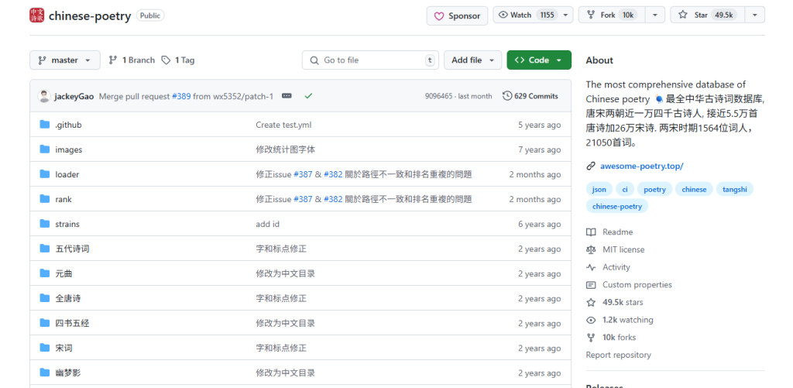This screenshot has height=388, width=793.
Task: Click the Custom properties icon
Action: (x=591, y=285)
